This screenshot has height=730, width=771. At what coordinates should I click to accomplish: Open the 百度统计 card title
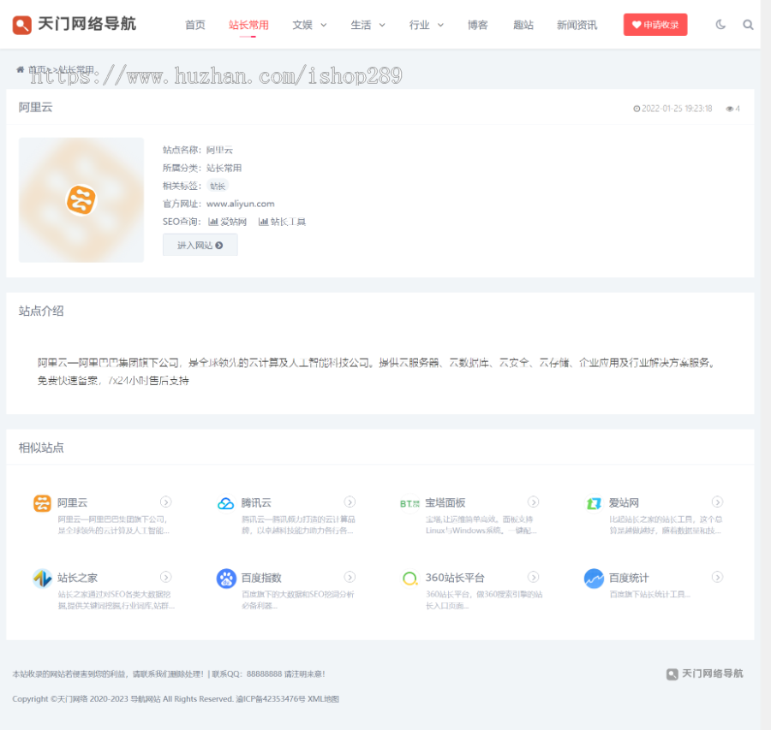tap(629, 578)
